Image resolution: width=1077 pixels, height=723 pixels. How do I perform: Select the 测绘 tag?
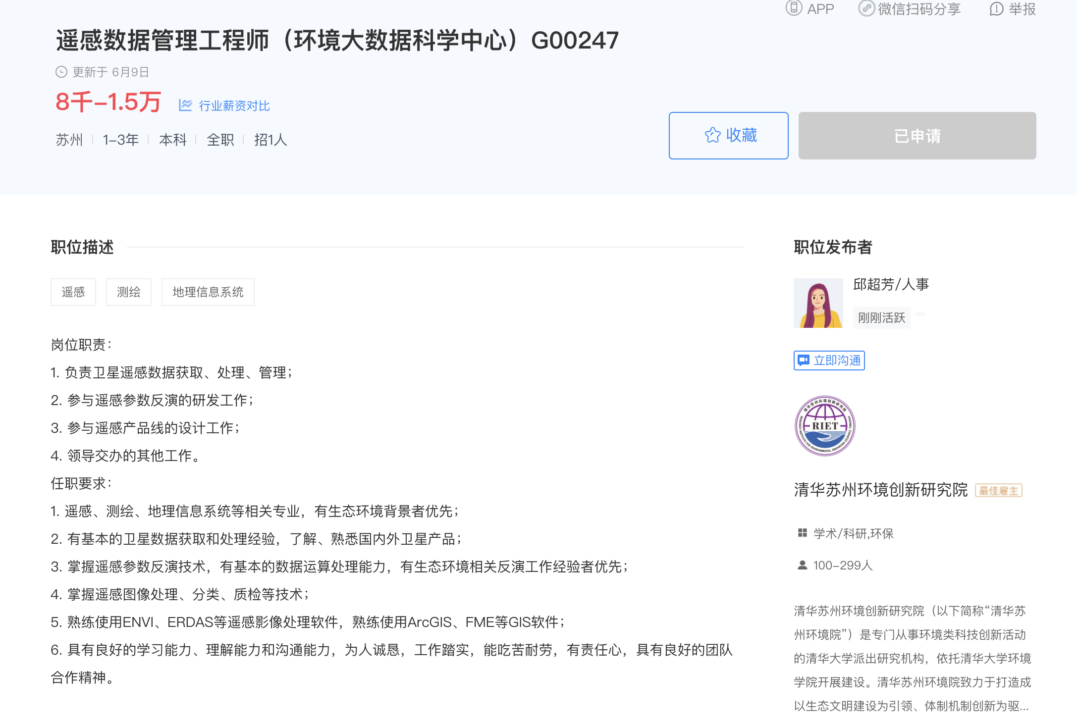(x=129, y=292)
